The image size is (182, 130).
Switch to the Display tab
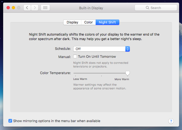[72, 22]
